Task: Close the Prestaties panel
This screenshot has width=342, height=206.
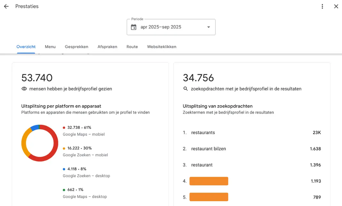Action: coord(336,6)
